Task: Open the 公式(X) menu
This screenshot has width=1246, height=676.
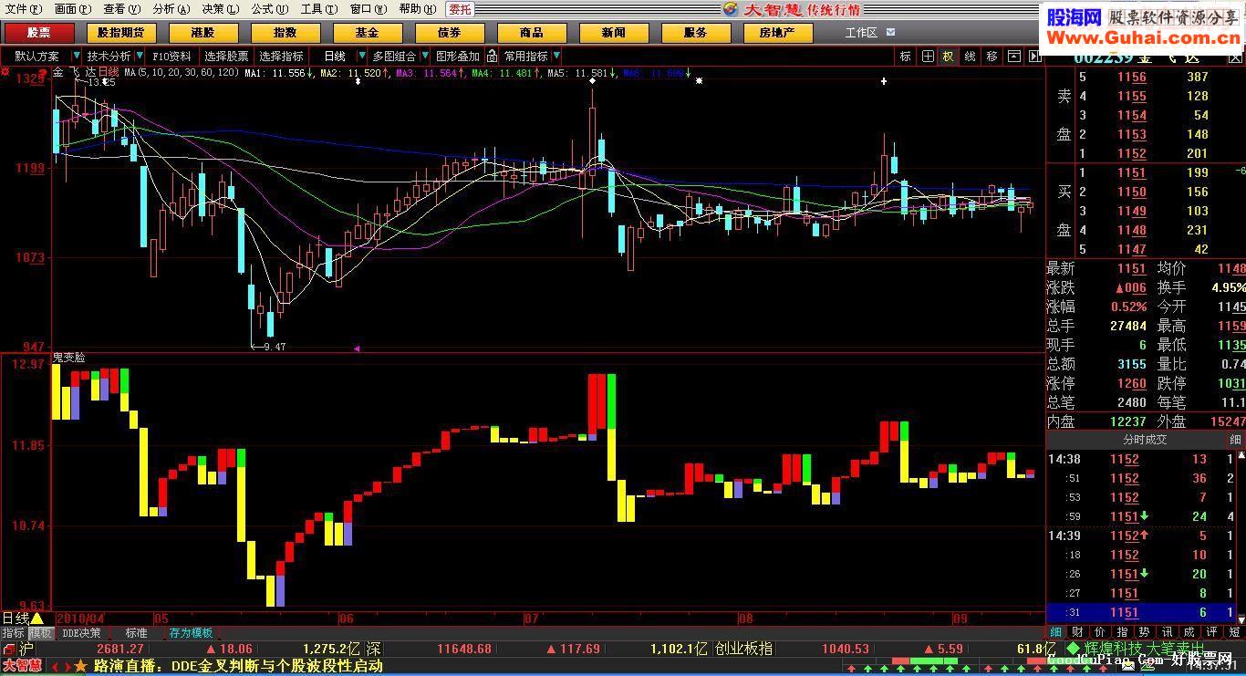Action: tap(270, 9)
